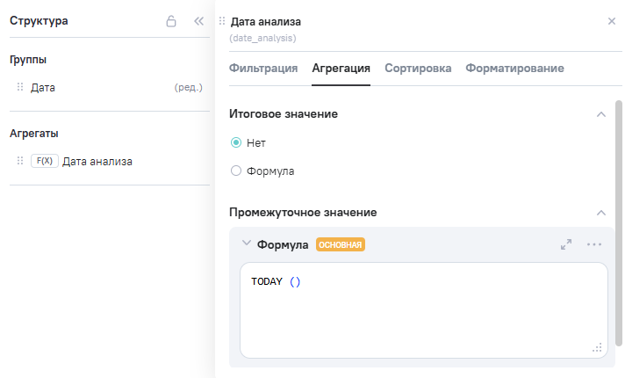
Task: Click the lock icon in Структура header
Action: point(172,21)
